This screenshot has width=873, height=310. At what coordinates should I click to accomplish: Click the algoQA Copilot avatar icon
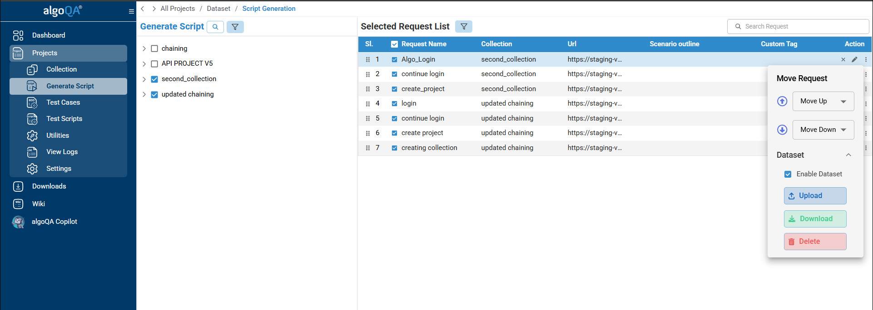[x=18, y=222]
